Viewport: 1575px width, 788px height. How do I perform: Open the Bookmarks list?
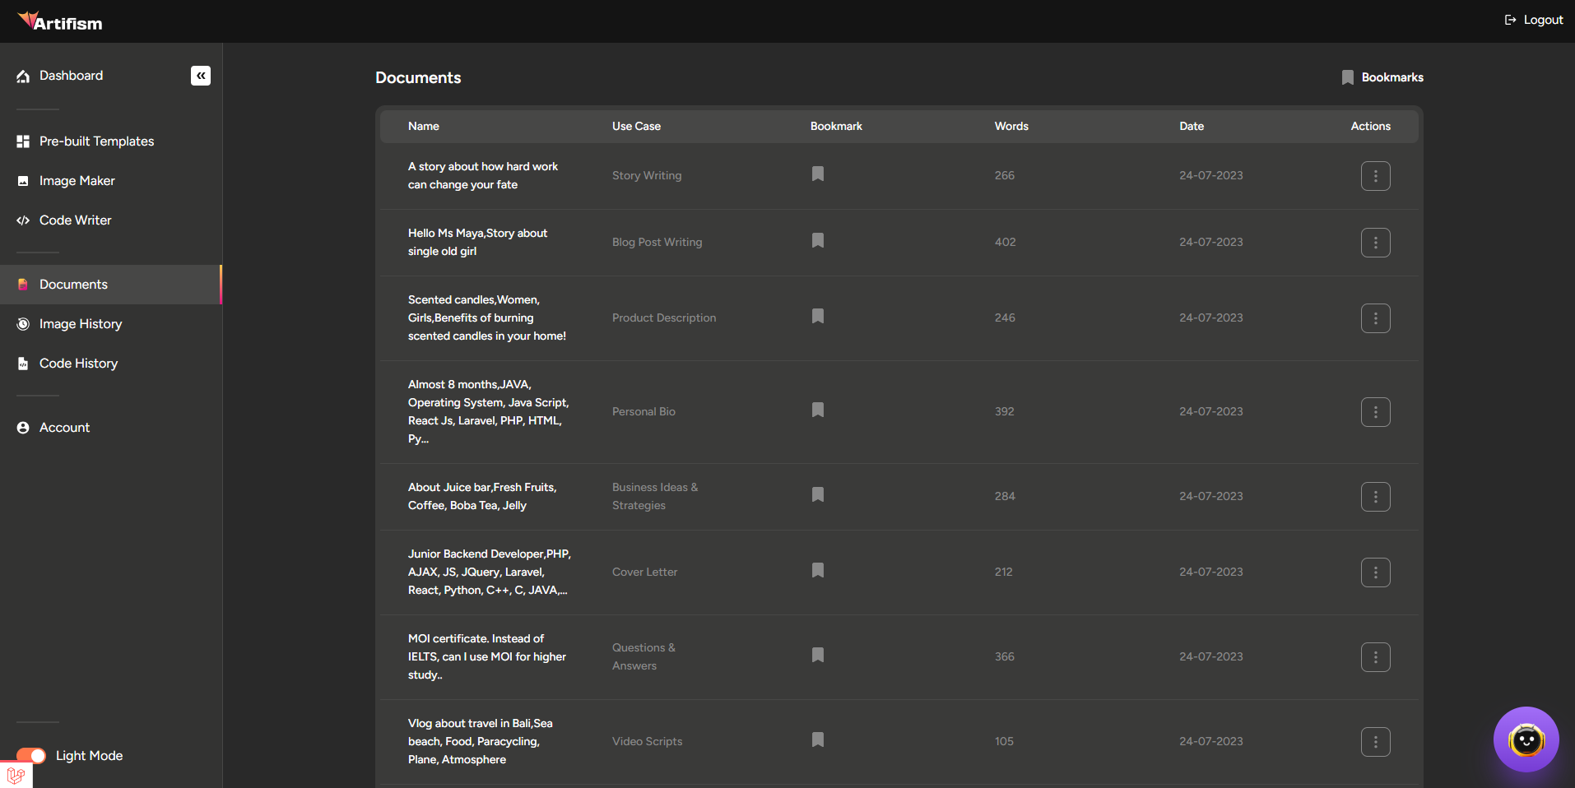pos(1382,77)
